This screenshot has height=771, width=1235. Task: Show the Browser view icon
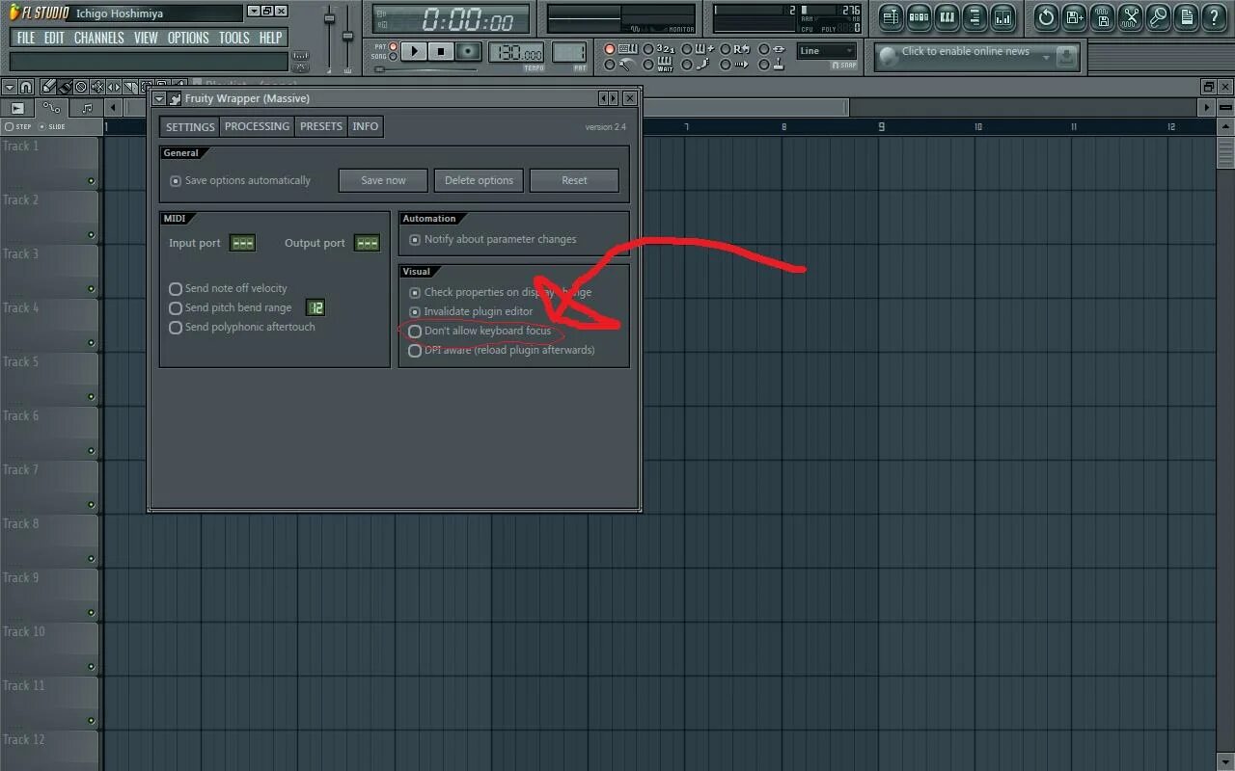(975, 17)
